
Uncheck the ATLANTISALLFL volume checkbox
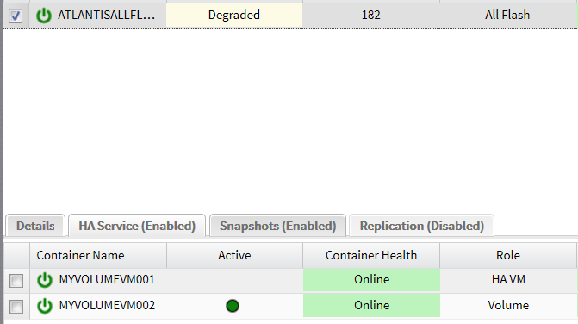[x=16, y=16]
